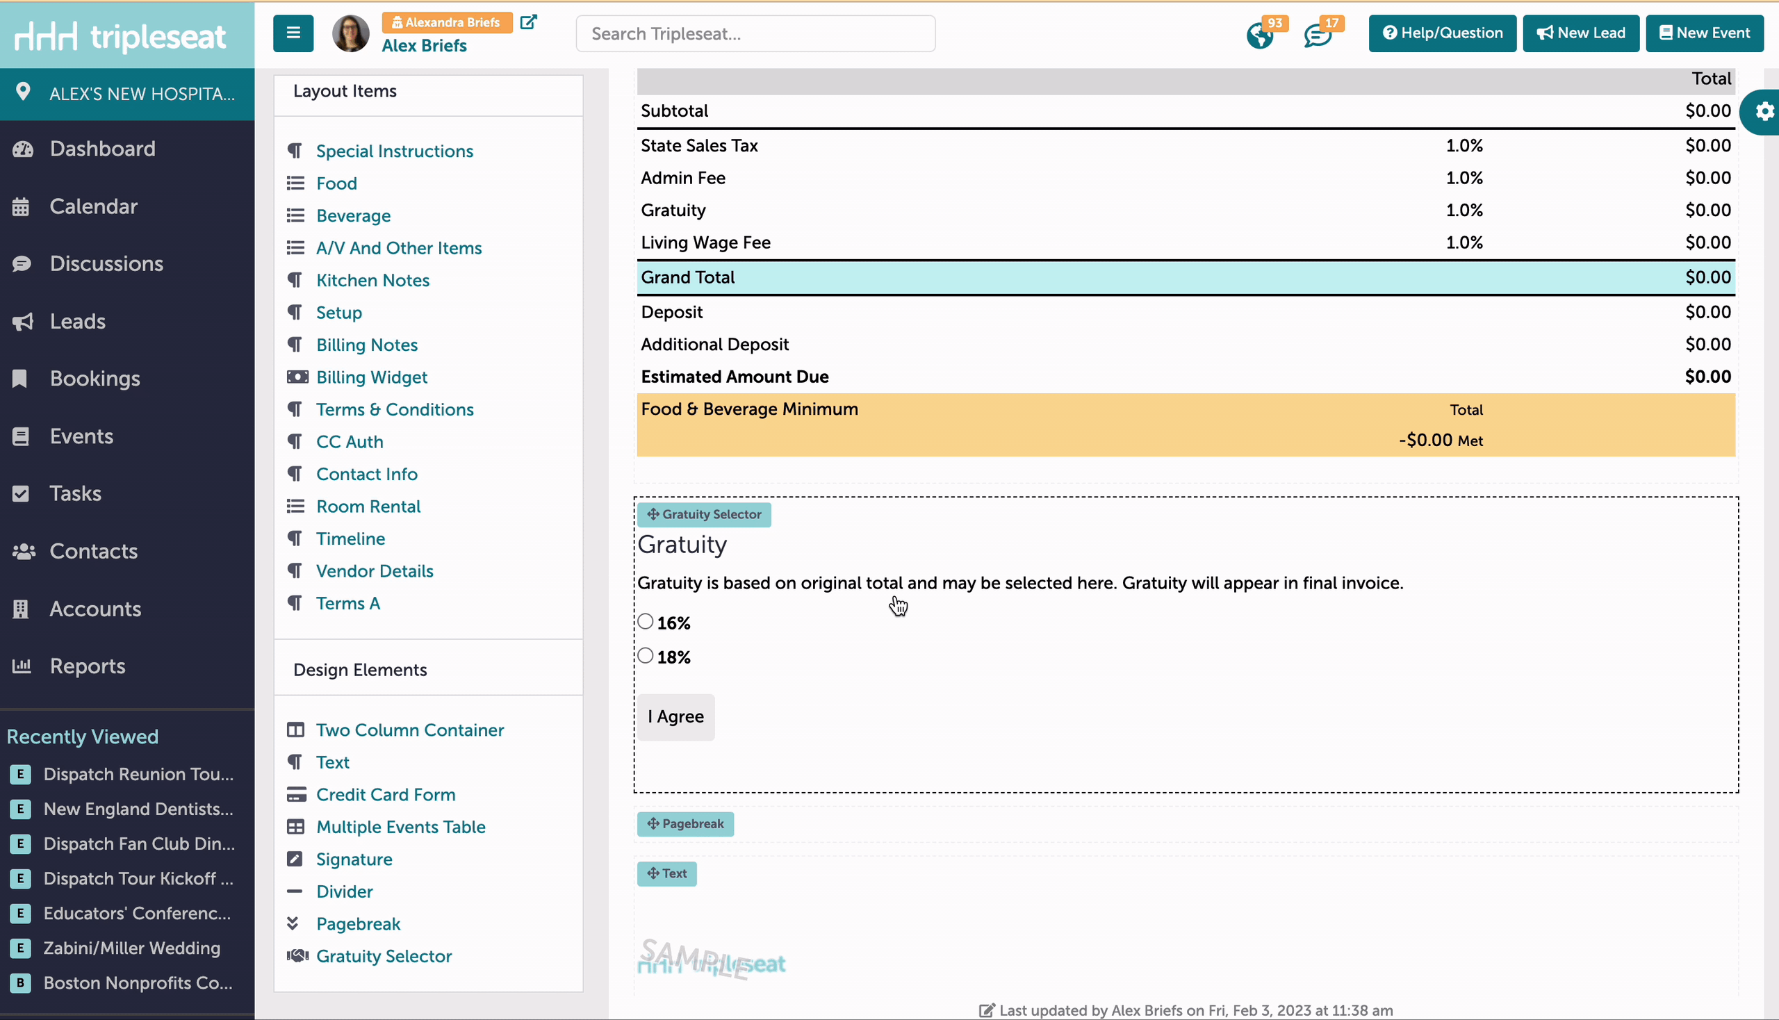This screenshot has height=1020, width=1779.
Task: Add the CC Auth layout item
Action: (350, 441)
